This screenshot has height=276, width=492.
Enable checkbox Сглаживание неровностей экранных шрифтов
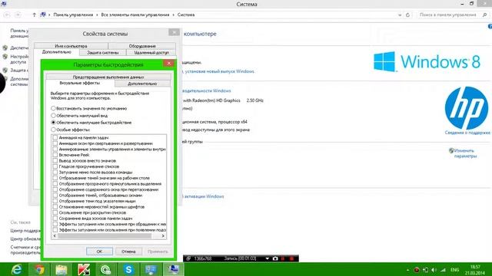[x=55, y=207]
